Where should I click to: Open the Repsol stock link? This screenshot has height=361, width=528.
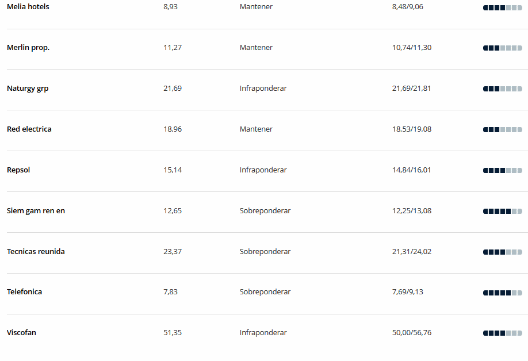click(18, 170)
